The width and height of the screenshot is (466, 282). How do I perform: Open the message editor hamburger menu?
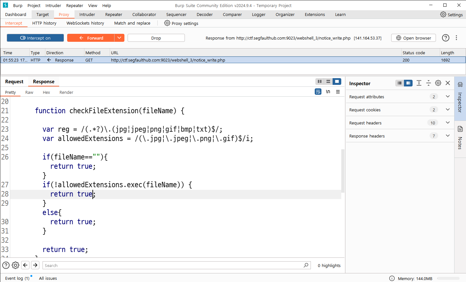pos(338,92)
